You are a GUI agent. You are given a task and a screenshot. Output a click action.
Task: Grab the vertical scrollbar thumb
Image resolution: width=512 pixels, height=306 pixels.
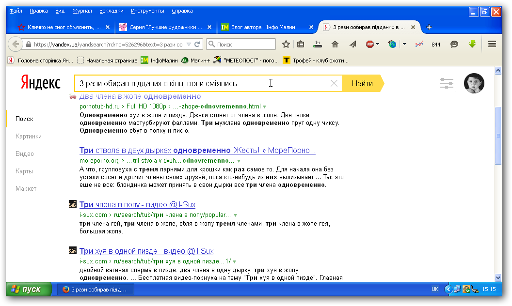click(498, 136)
